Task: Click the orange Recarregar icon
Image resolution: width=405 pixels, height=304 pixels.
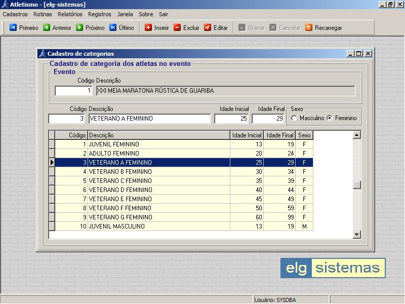Action: (308, 27)
